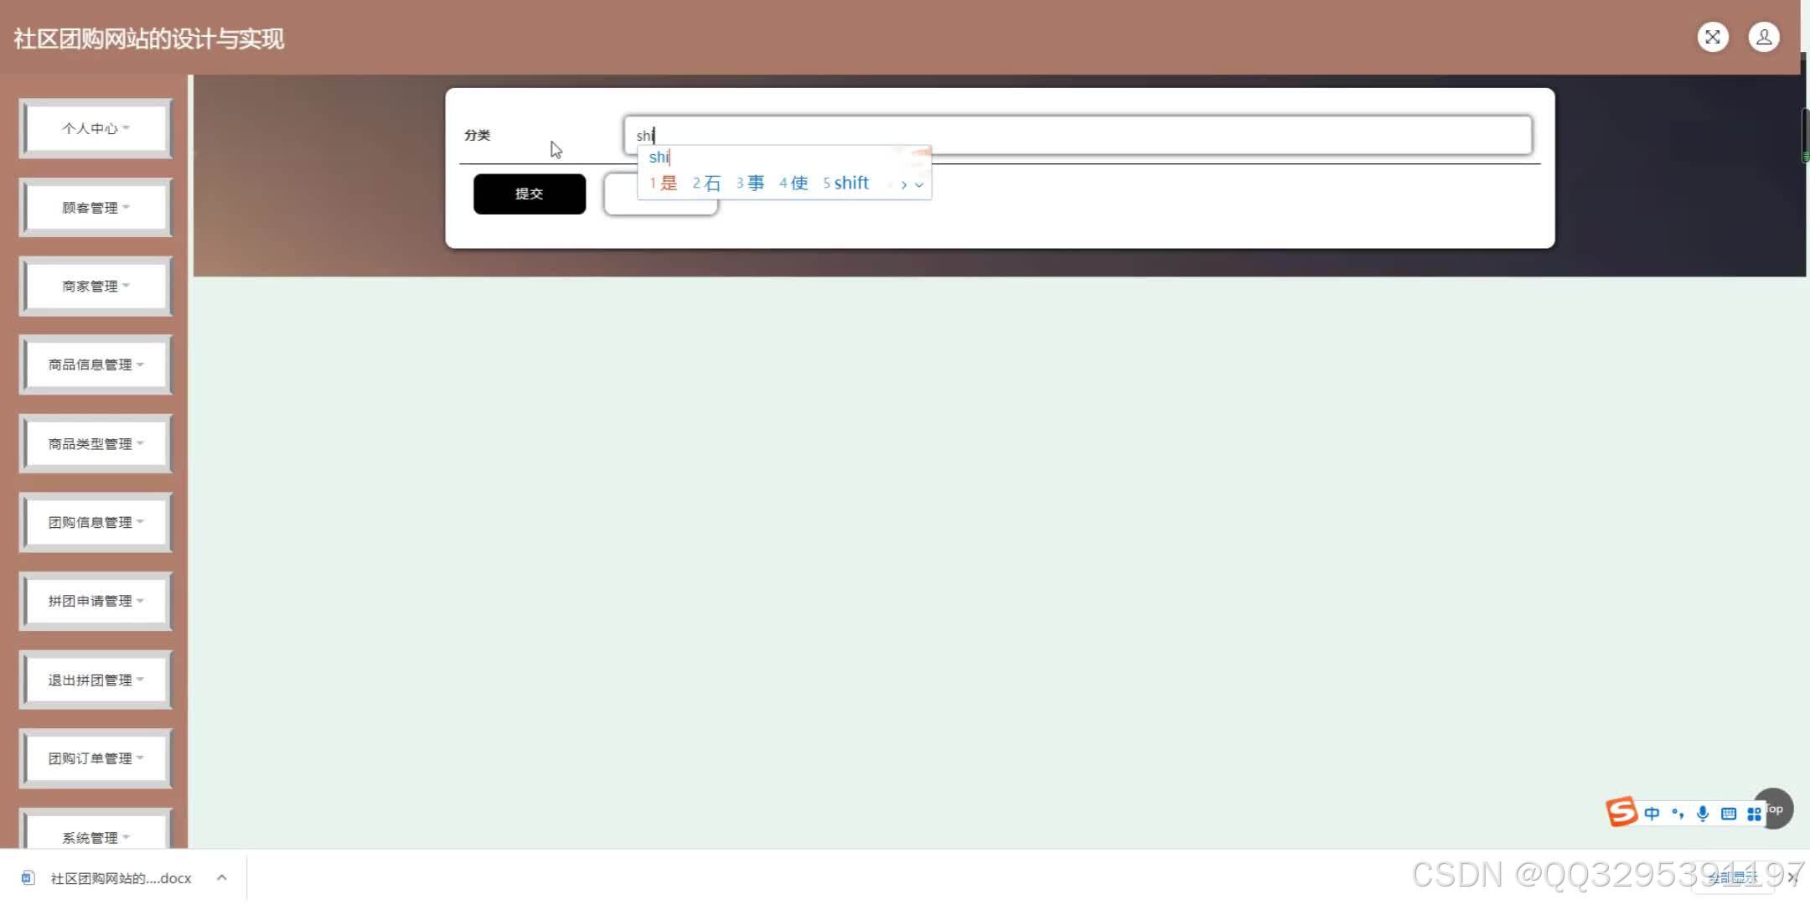Expand the 顾客管理 menu
This screenshot has height=905, width=1810.
tap(96, 207)
